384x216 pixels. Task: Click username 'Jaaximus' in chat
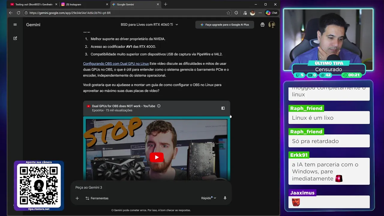pyautogui.click(x=302, y=193)
